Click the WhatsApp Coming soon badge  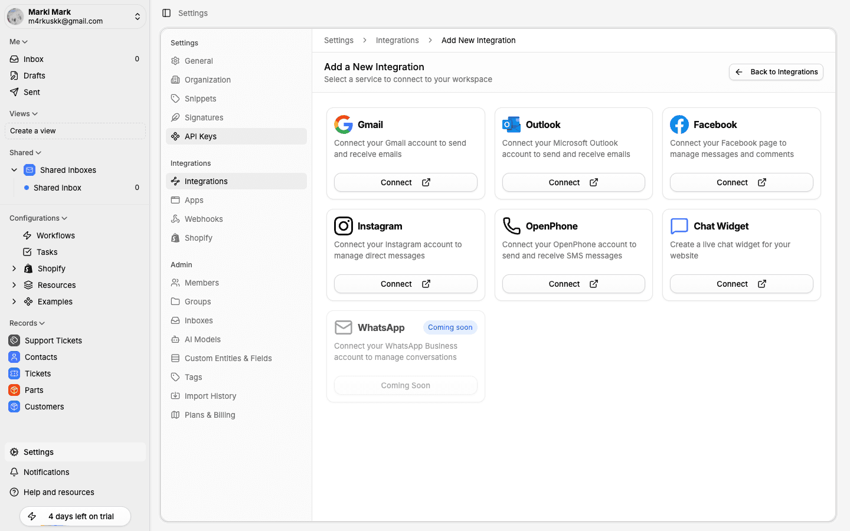450,327
